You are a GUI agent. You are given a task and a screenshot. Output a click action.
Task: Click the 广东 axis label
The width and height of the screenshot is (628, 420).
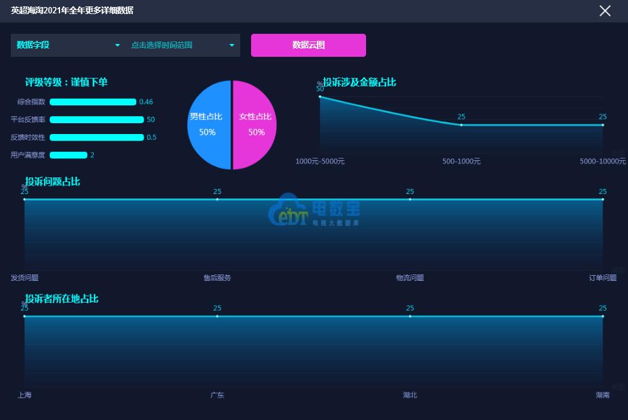[217, 395]
